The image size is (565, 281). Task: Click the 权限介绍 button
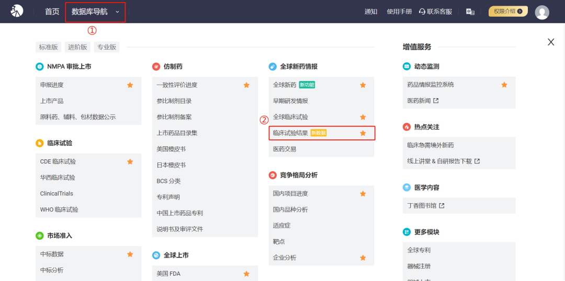(507, 11)
